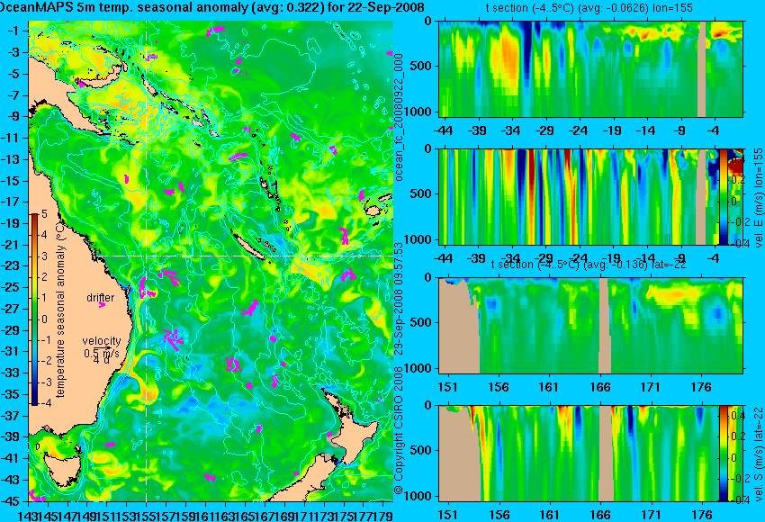Click the "166" axis tick under the lat=-22 temperature section
This screenshot has height=522, width=765.
(599, 387)
